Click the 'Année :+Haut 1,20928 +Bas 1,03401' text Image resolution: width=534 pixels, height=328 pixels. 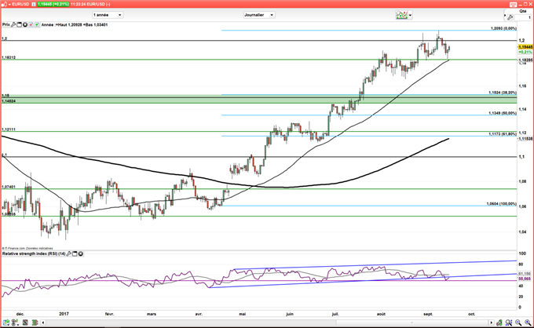(75, 24)
